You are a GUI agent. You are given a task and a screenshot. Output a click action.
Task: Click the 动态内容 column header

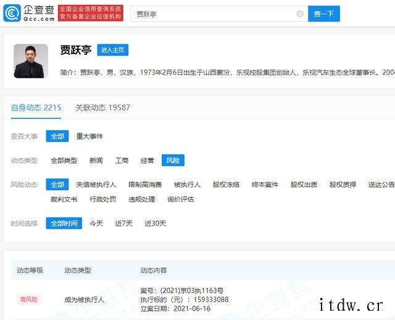154,270
